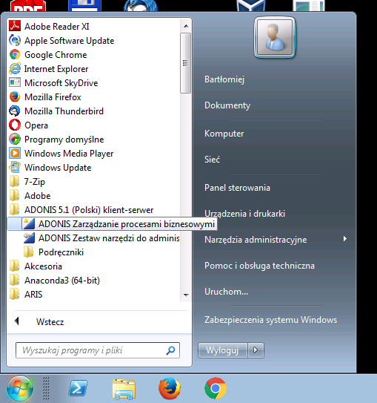Click the PowerShell icon on the taskbar
This screenshot has width=377, height=403.
coord(78,388)
